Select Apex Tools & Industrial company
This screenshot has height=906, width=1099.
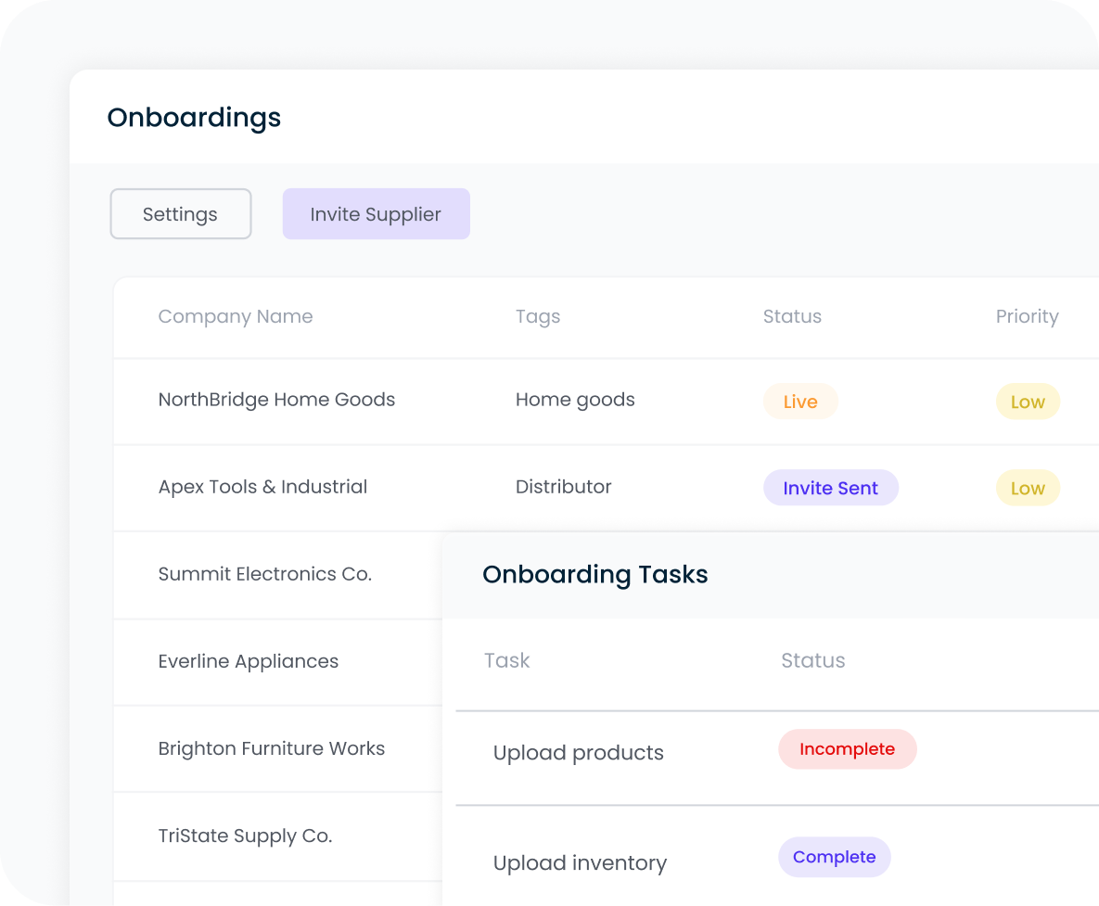262,487
